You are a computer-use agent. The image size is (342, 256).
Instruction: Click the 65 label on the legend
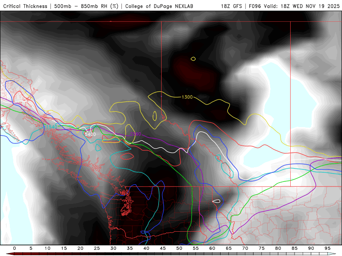coord(229,248)
